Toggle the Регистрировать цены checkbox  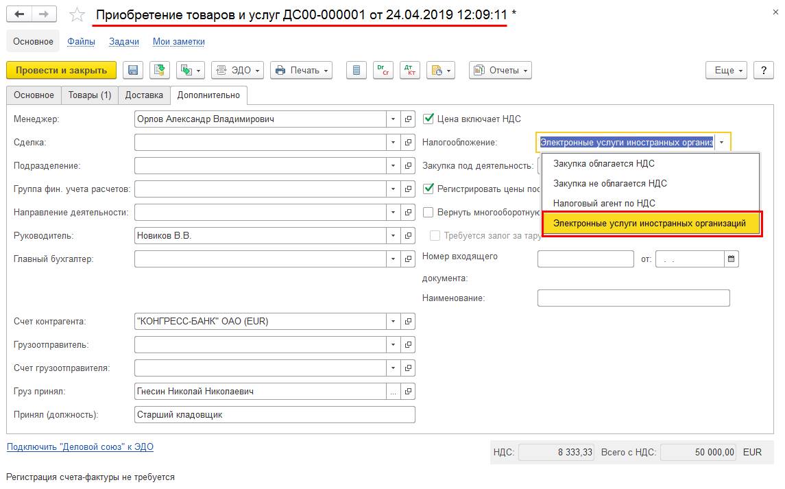428,189
